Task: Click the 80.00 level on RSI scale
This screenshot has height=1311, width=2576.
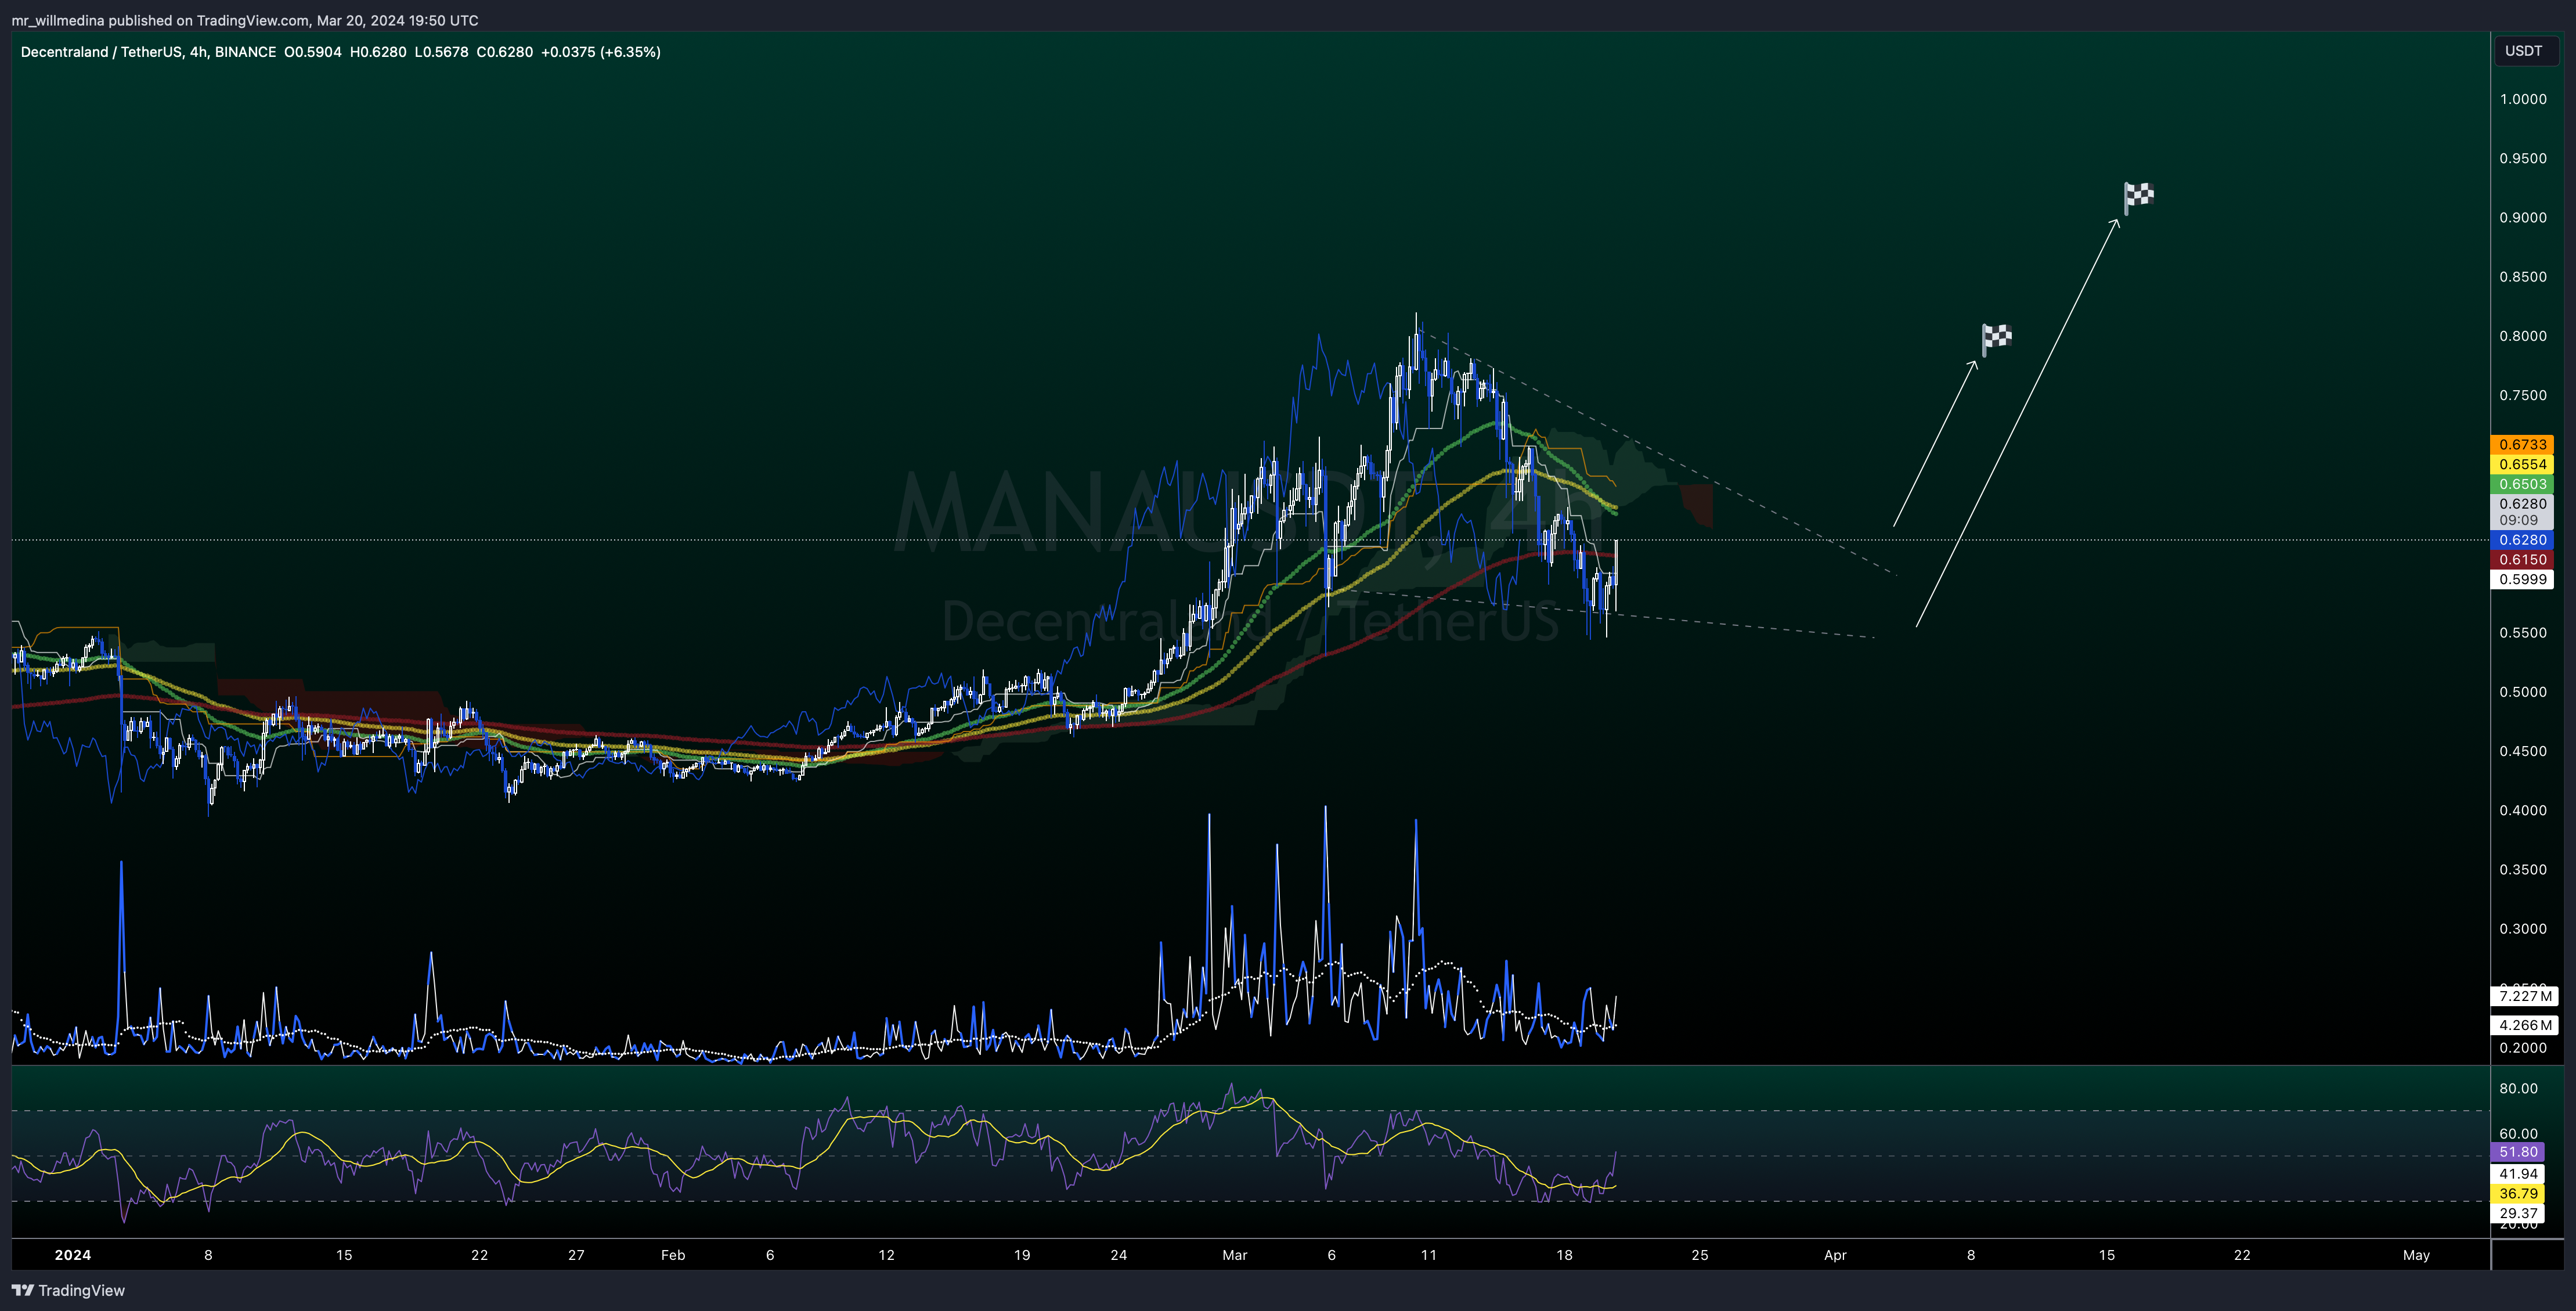Action: [2518, 1089]
